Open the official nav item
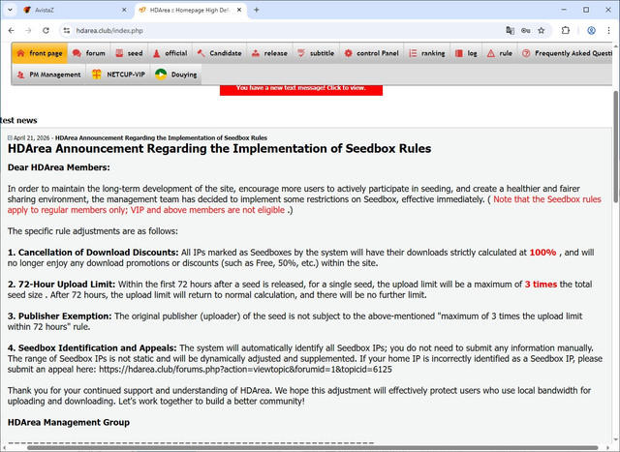Image resolution: width=620 pixels, height=452 pixels. (x=170, y=53)
